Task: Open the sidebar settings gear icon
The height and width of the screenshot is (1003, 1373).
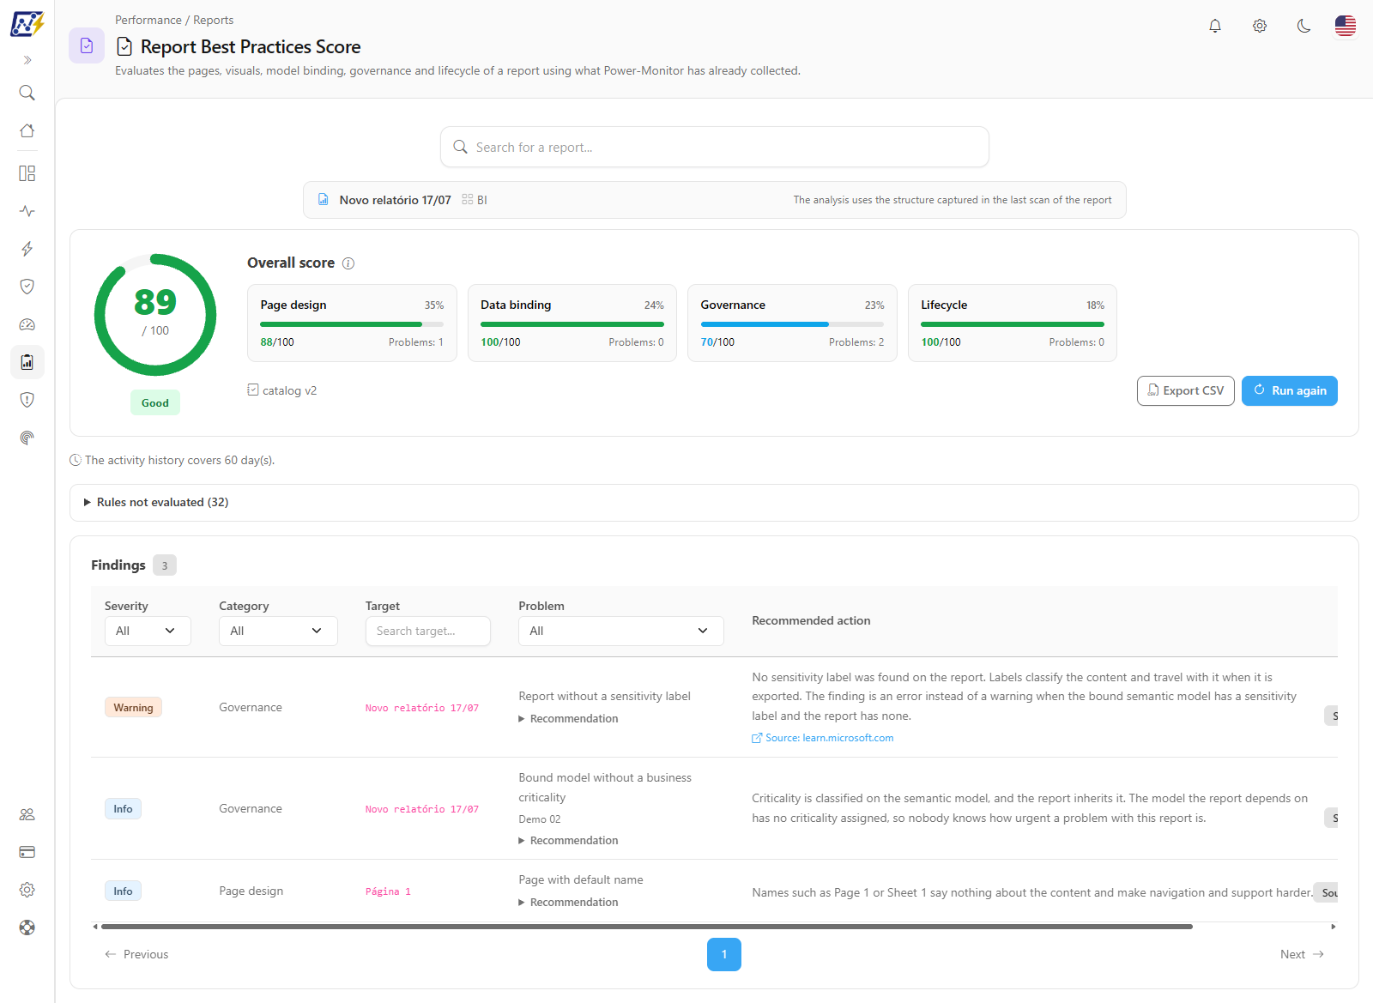Action: click(x=27, y=890)
